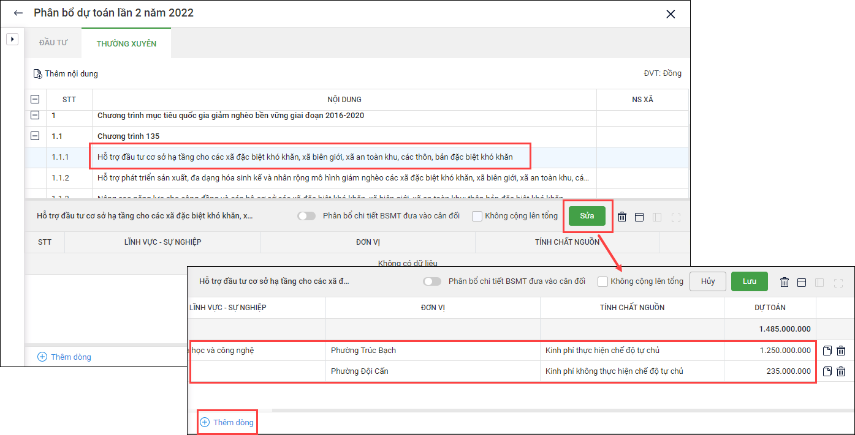Select the 1.250.000.000 estimate cell

(770, 351)
